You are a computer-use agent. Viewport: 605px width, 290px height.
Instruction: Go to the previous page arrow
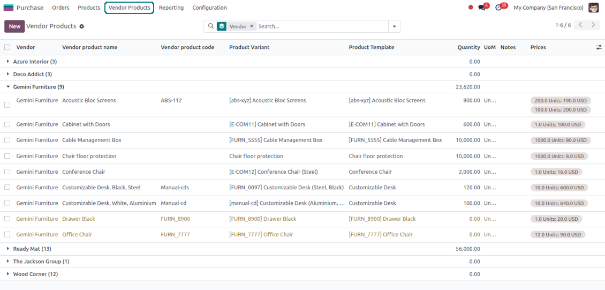click(x=581, y=25)
